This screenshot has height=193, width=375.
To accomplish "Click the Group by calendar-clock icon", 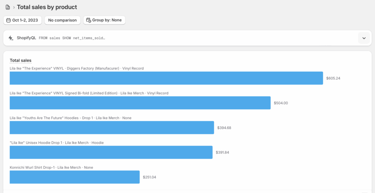I will click(88, 20).
